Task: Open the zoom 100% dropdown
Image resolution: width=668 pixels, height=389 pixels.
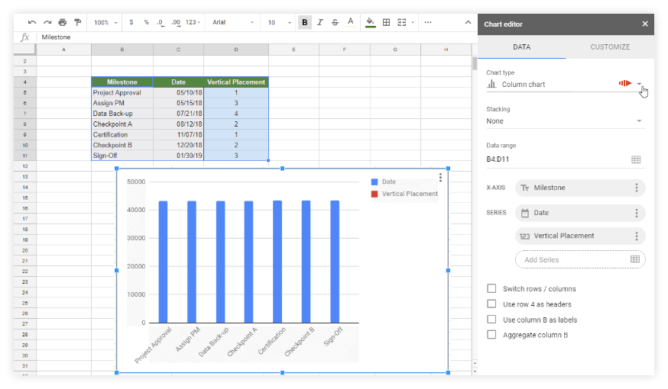Action: pos(105,22)
